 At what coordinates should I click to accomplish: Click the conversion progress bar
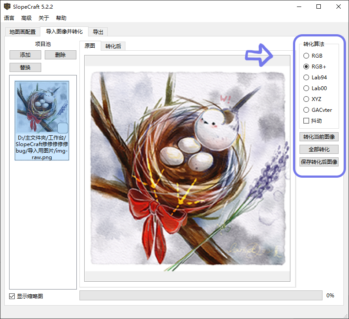point(201,296)
